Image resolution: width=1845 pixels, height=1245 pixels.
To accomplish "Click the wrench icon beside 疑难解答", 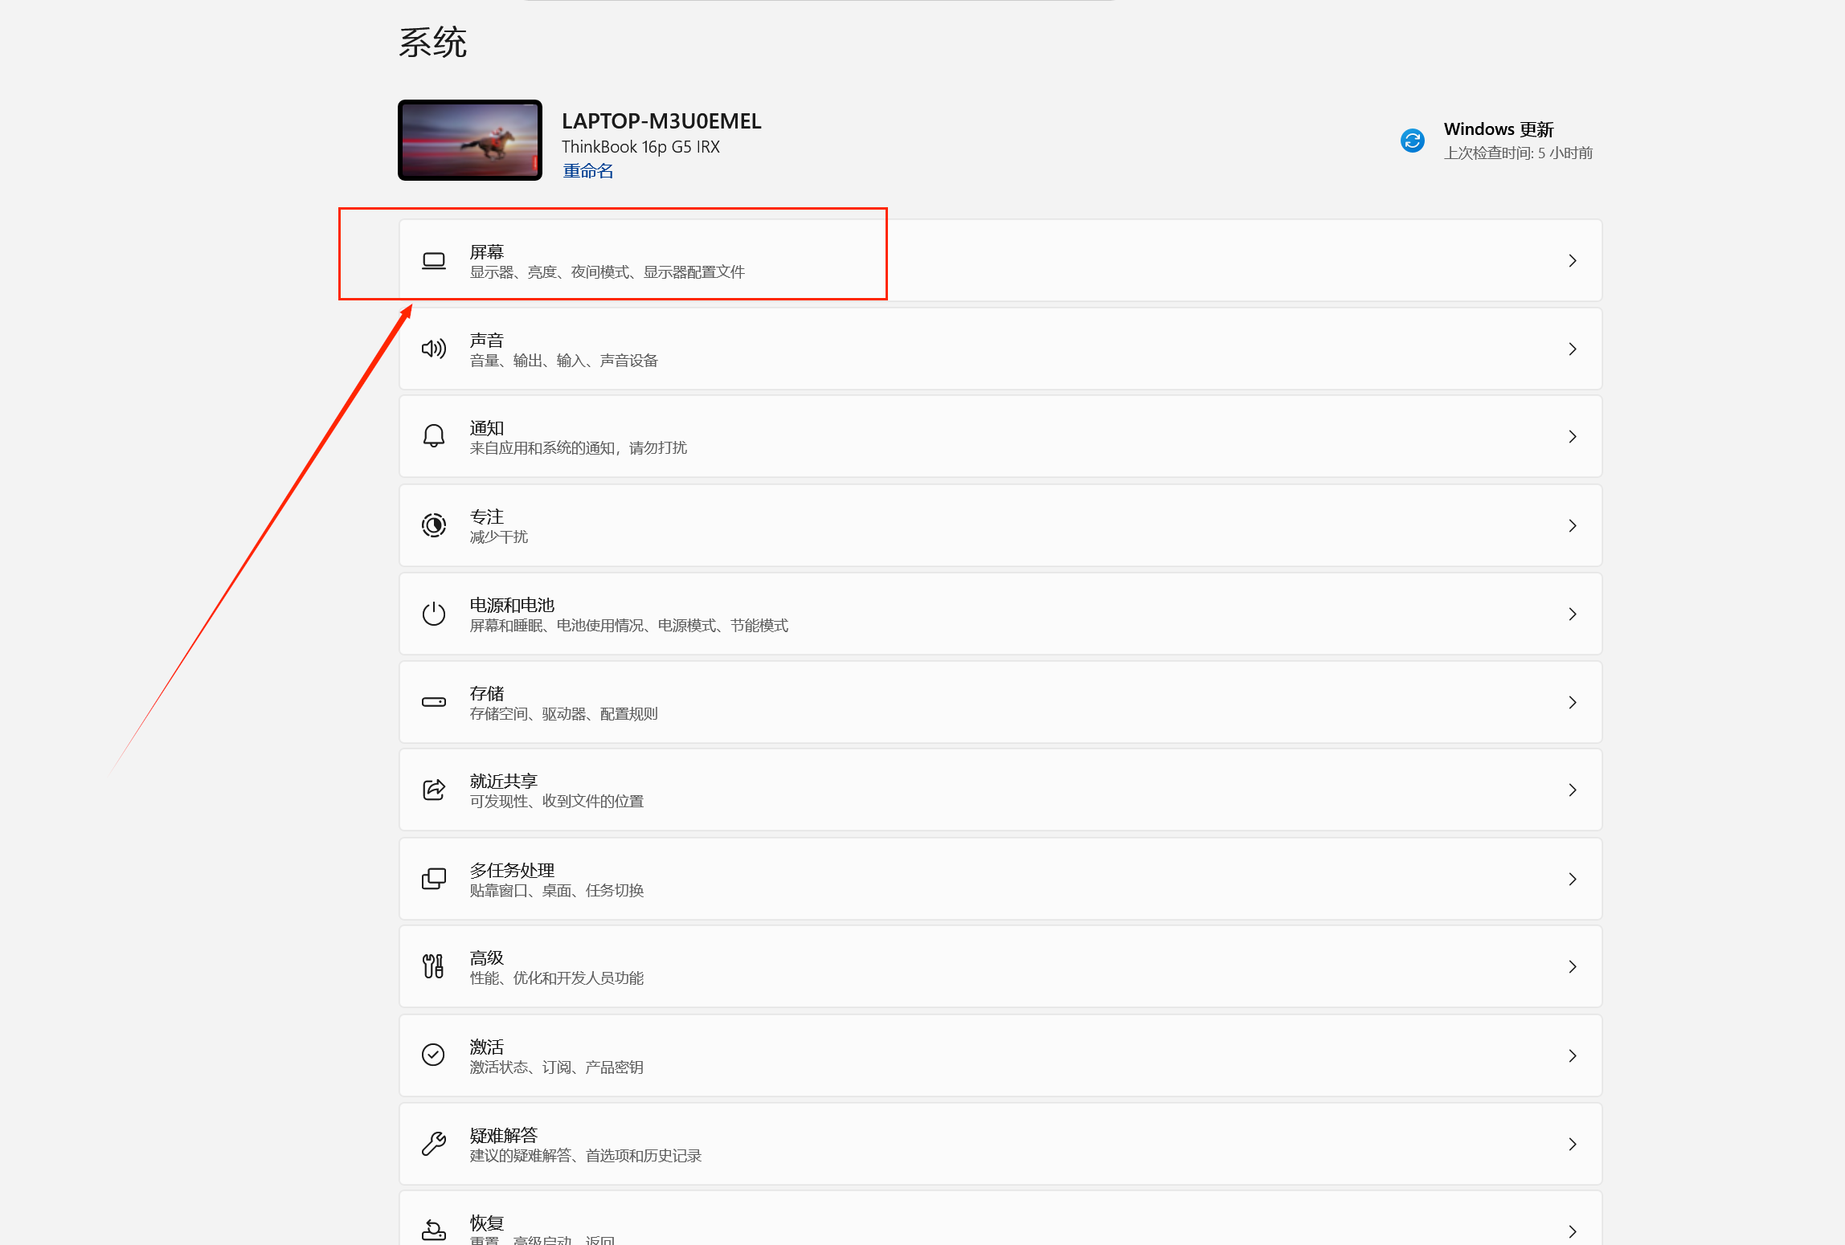I will click(434, 1143).
